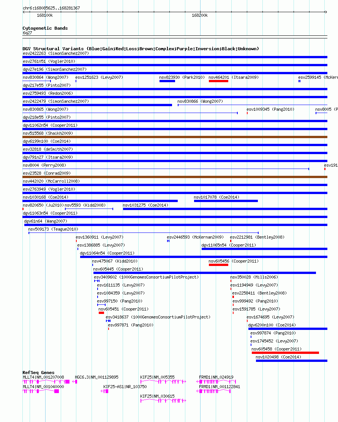Open the dgv11063n54 (Cooper2011) variant
The height and width of the screenshot is (422, 338).
point(50,213)
